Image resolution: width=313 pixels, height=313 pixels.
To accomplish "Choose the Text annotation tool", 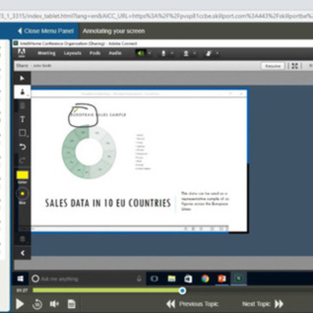I will pyautogui.click(x=22, y=119).
